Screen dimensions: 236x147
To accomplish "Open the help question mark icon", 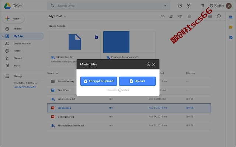I will [x=180, y=6].
